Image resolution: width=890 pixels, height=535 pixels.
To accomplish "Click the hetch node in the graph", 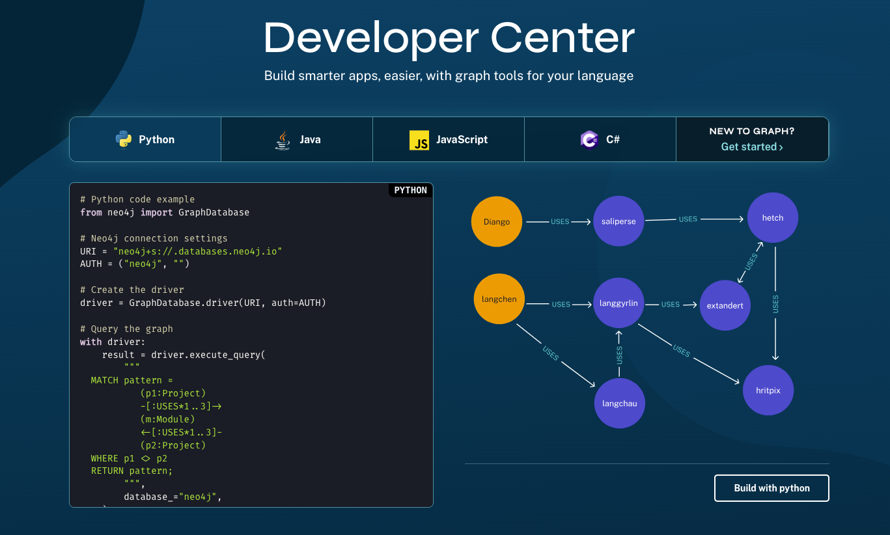I will click(773, 218).
